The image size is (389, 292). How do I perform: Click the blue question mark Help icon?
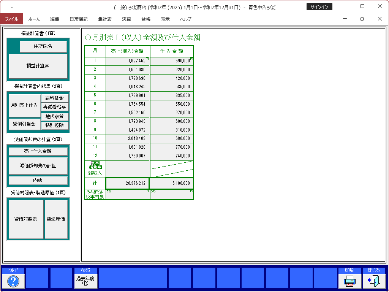click(x=13, y=281)
